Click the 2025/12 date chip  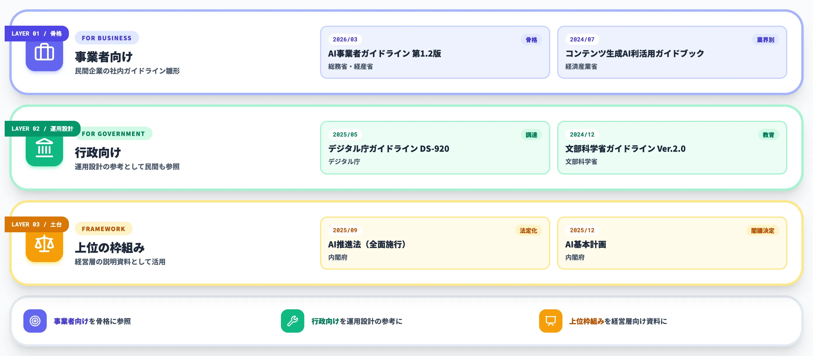582,230
